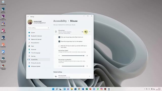Open the user profile picture
The image size is (162, 91).
(30, 22)
